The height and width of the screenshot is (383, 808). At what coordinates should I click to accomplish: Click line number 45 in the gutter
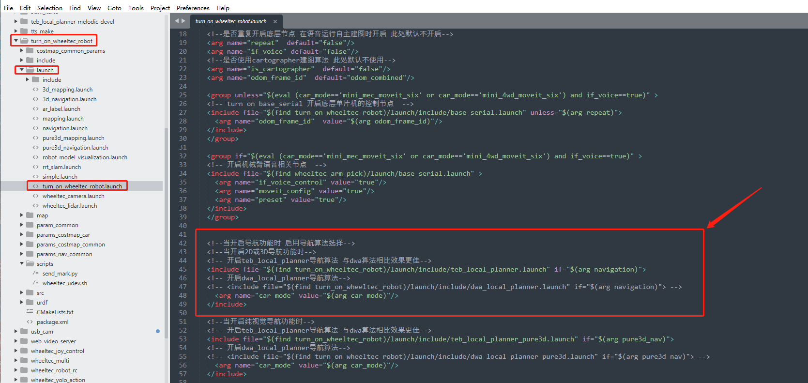click(183, 269)
